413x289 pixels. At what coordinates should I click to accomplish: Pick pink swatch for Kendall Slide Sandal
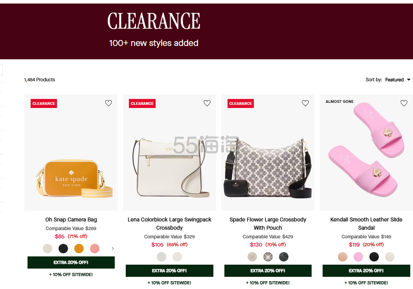358,257
